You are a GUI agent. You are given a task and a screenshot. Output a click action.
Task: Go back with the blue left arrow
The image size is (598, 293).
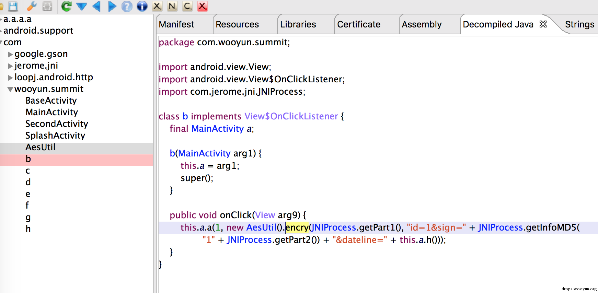[96, 6]
